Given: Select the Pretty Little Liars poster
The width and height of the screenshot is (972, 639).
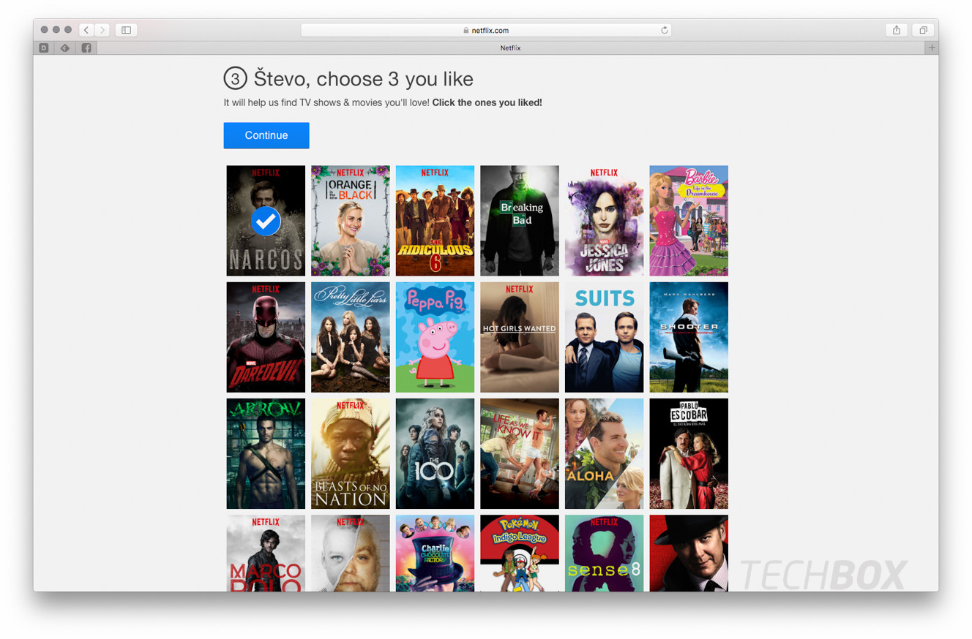Looking at the screenshot, I should (x=351, y=337).
